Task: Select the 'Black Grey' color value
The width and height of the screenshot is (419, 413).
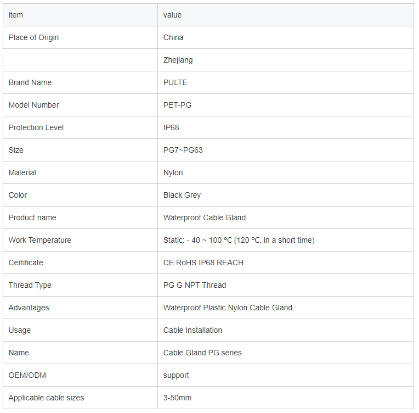Action: click(x=182, y=195)
